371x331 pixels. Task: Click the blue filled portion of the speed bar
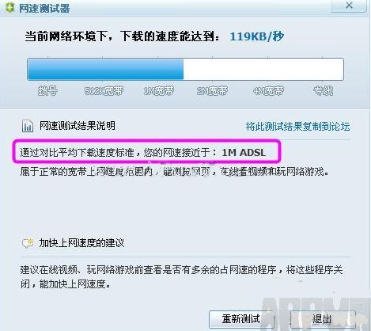coord(105,70)
